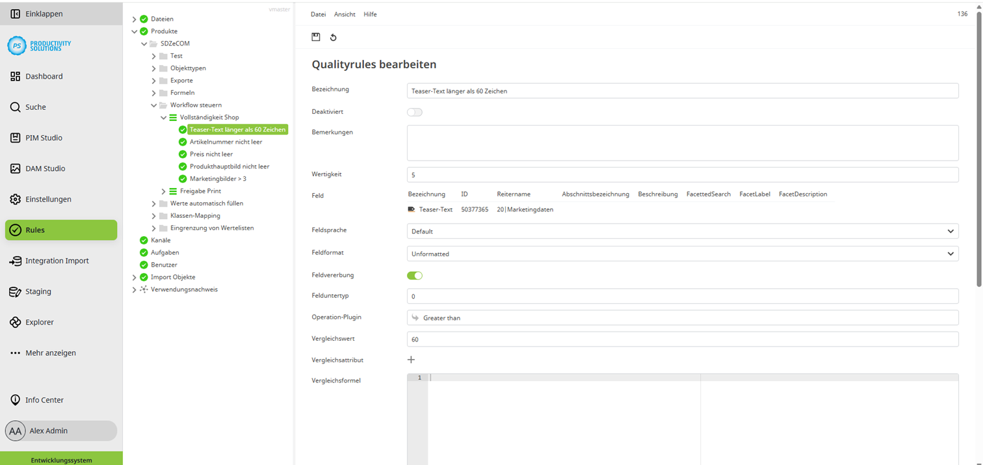Open the Feldsprache dropdown

click(x=682, y=231)
